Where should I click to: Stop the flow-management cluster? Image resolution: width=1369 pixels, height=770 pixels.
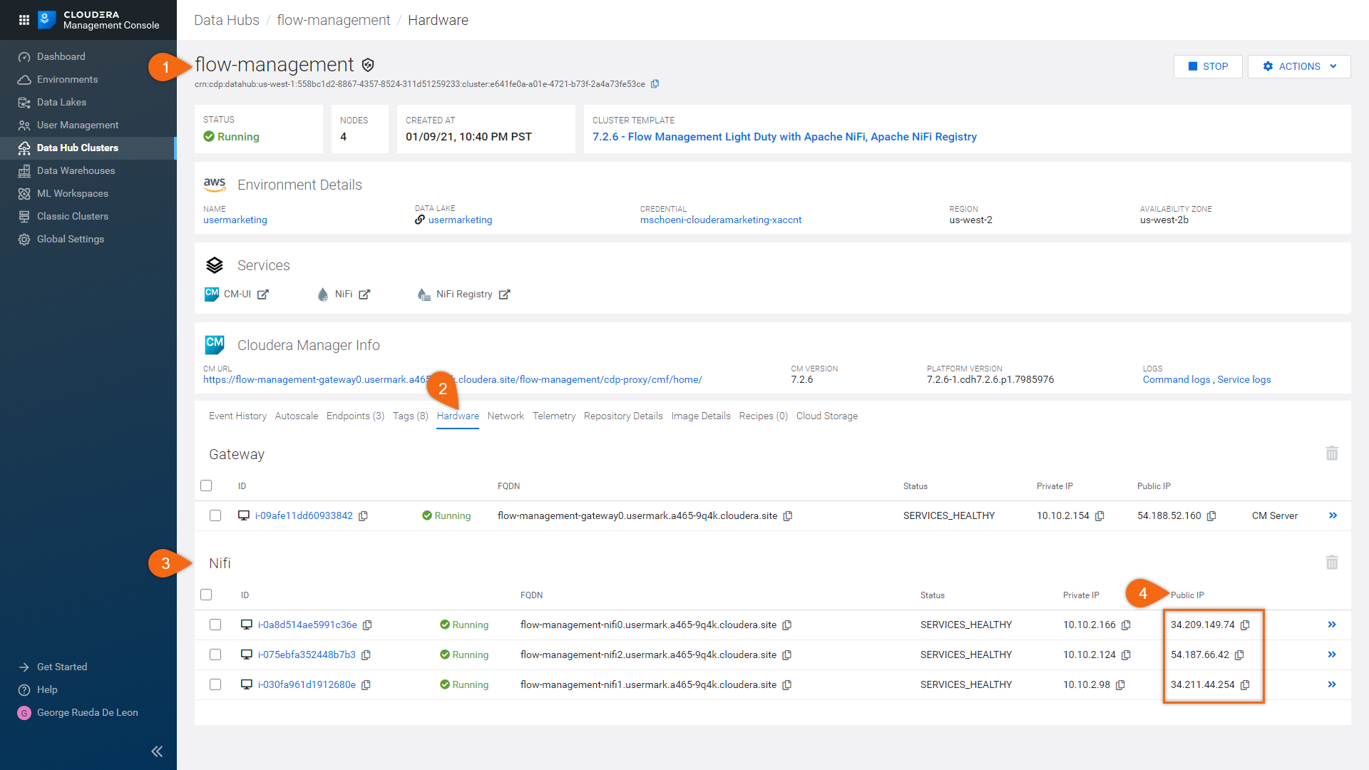1208,66
